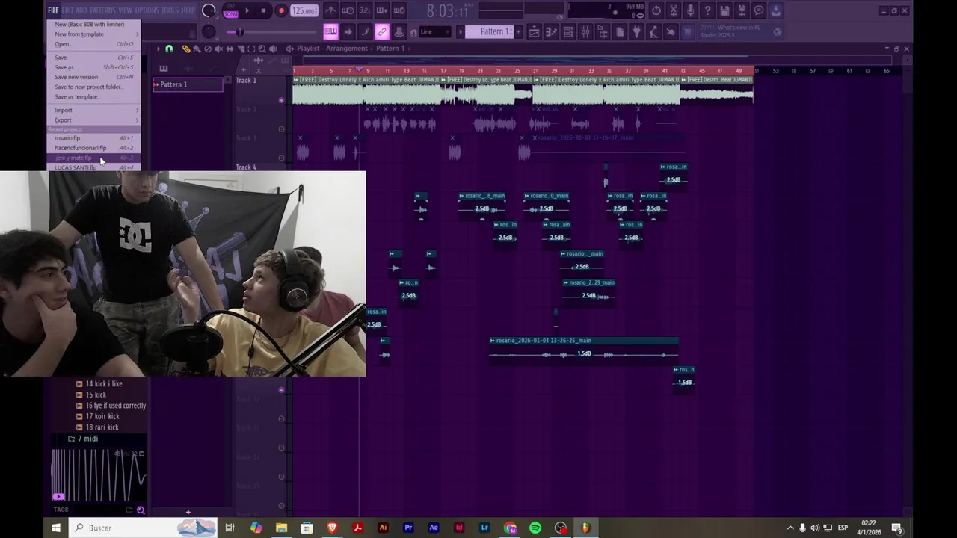Open the PATTERNS menu
This screenshot has height=538, width=957.
coord(103,10)
